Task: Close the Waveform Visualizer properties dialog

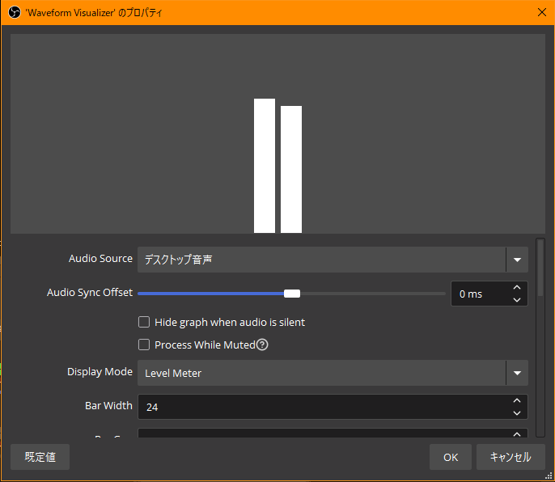Action: 540,12
